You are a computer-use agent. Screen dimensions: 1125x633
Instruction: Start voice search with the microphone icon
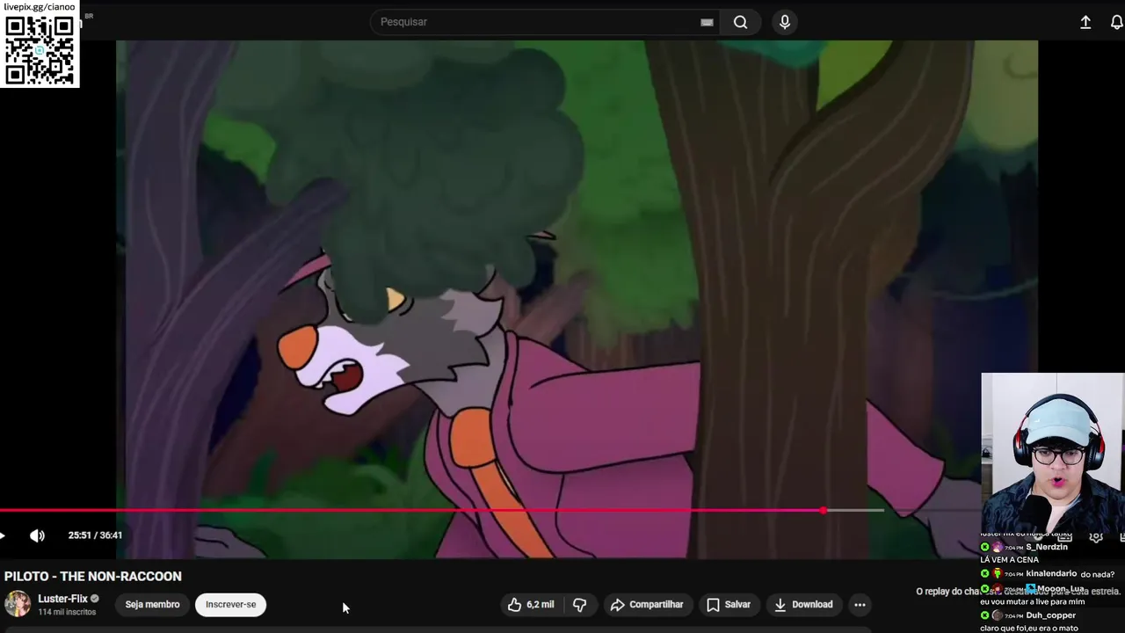click(785, 22)
